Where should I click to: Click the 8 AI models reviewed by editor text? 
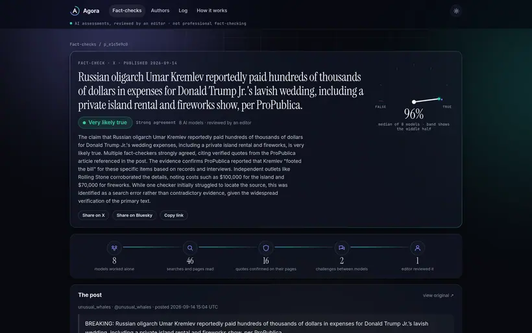(215, 123)
